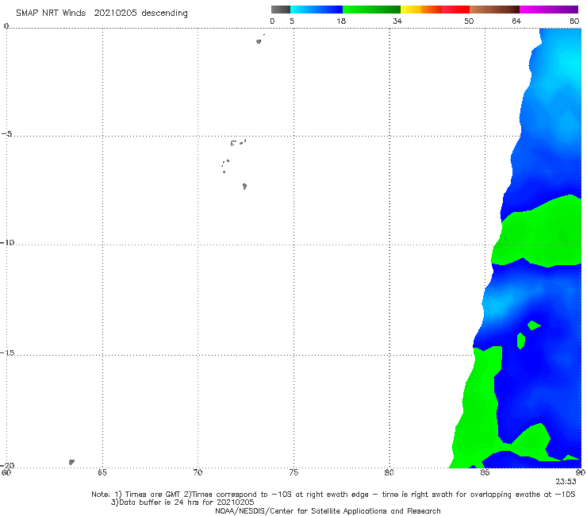Click the note line starting 'Note: 1) Times are GMT'
This screenshot has height=516, width=587.
(333, 495)
